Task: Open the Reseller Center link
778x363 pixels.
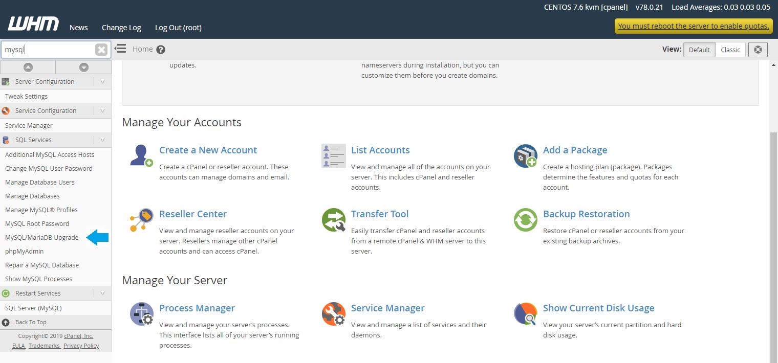Action: (x=193, y=214)
